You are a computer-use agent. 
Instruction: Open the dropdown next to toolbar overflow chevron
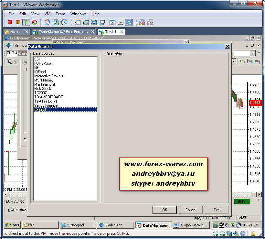pos(253,53)
